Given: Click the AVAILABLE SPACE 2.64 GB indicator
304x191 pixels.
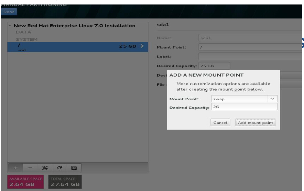Looking at the screenshot, I should tap(25, 182).
